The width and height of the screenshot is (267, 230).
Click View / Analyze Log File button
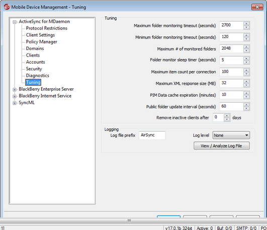222,146
